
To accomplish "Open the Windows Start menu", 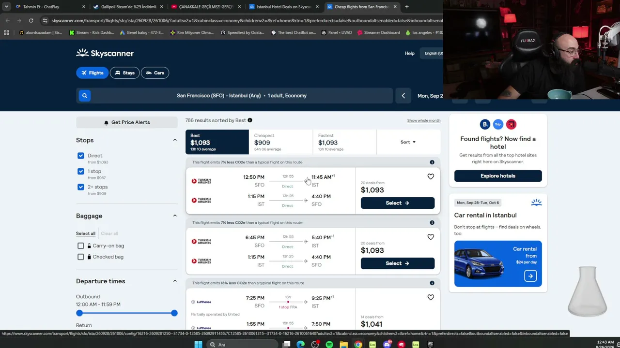I will [198, 345].
